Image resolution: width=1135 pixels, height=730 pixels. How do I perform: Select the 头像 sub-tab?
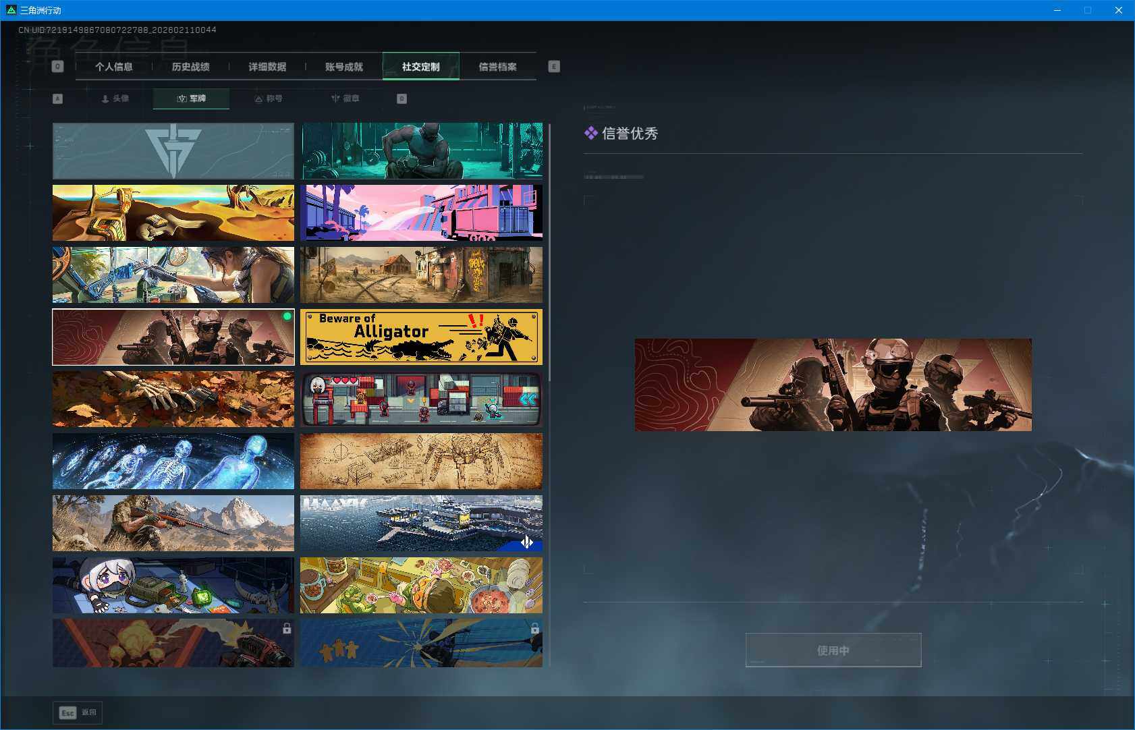pyautogui.click(x=115, y=99)
